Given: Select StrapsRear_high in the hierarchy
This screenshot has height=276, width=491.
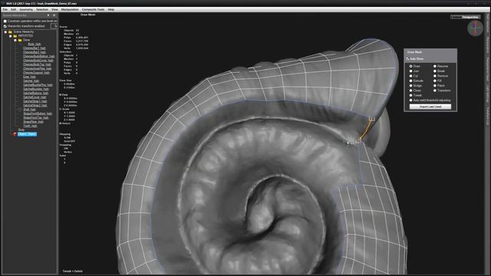Looking at the screenshot, I should [x=33, y=122].
